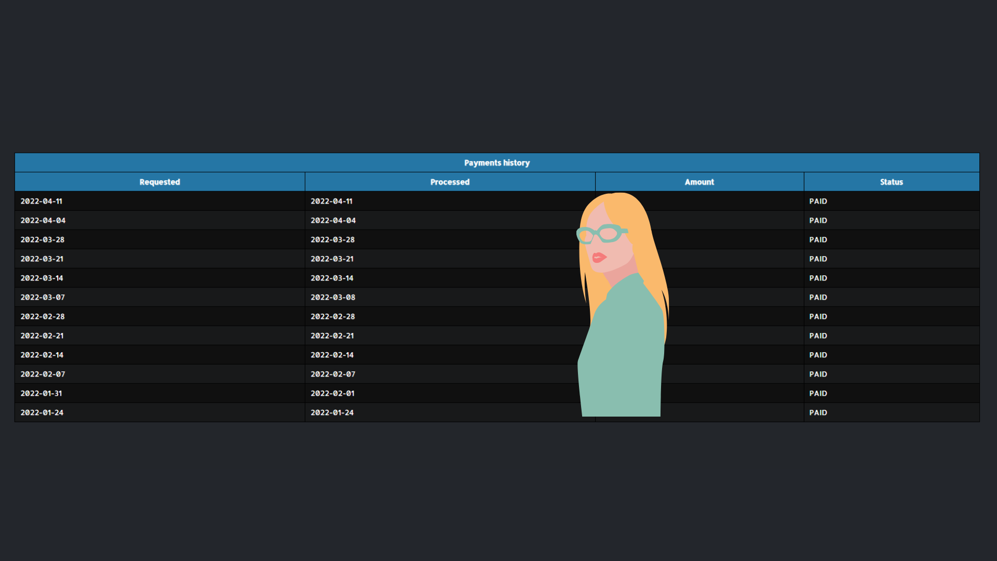997x561 pixels.
Task: Click the Status column header
Action: point(892,182)
